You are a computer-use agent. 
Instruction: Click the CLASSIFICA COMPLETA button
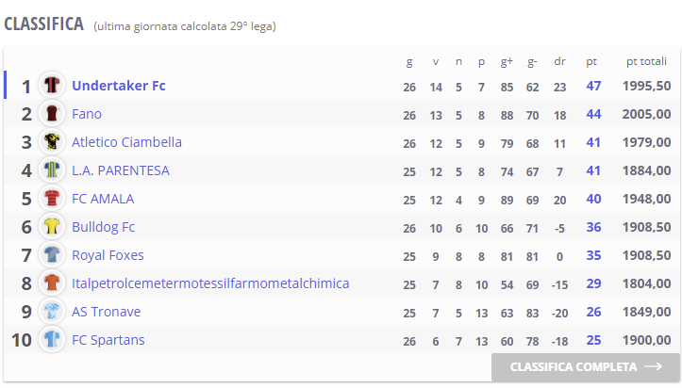(586, 367)
